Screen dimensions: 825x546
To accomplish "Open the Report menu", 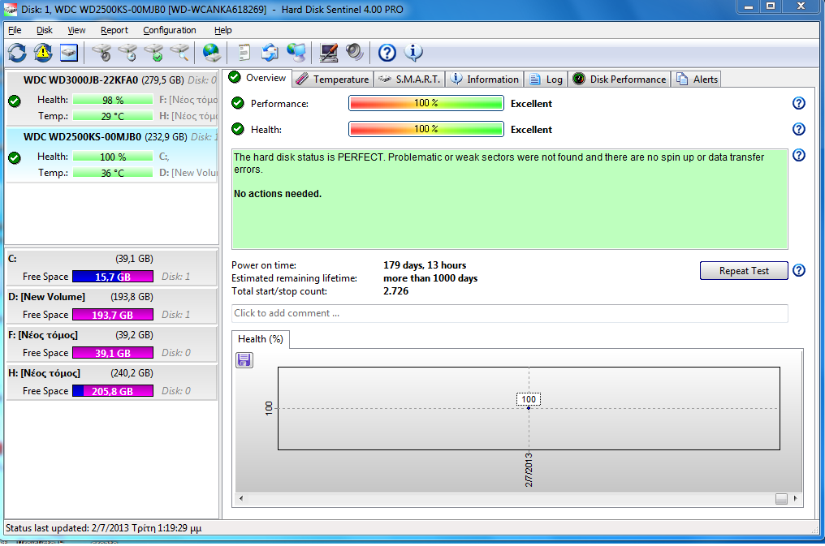I will [x=114, y=30].
